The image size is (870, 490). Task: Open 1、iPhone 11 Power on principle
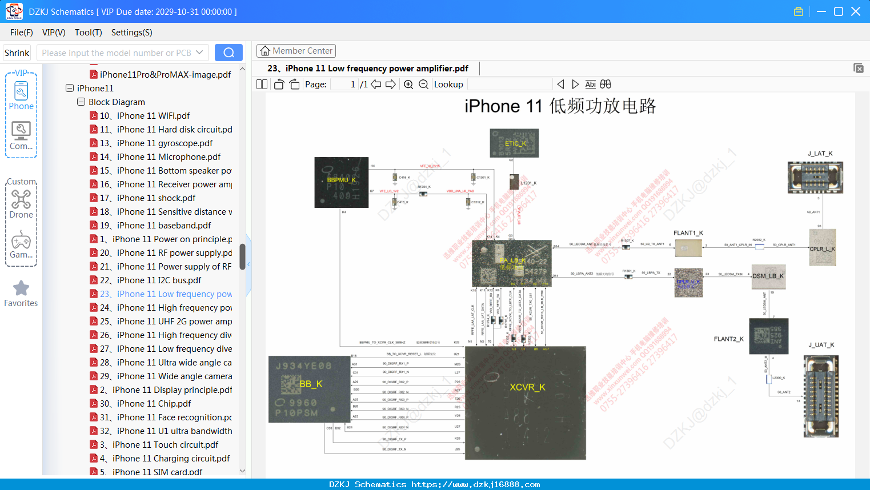(166, 239)
